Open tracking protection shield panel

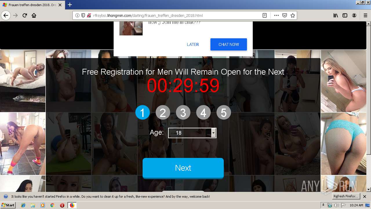point(83,15)
